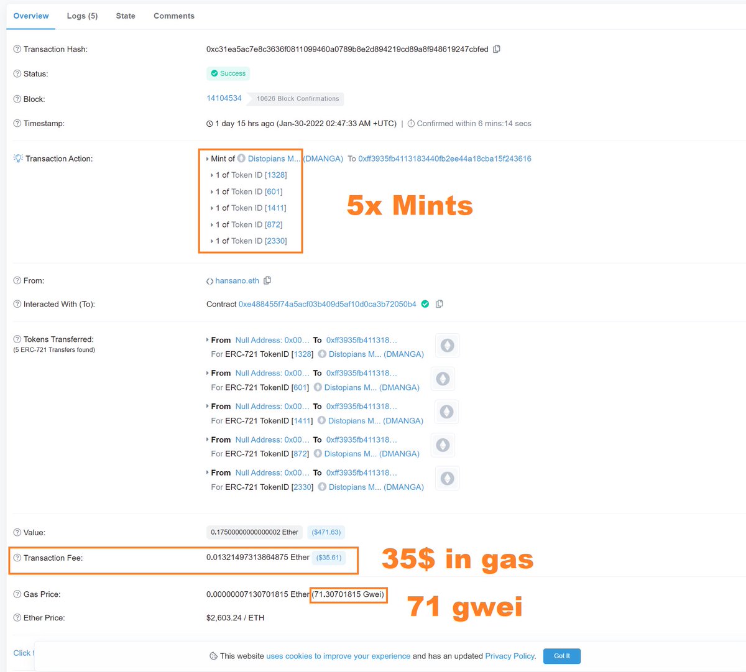Click Distopians M... (DMANGA) in TokenID 872 transfer
This screenshot has height=672, width=746.
coord(372,454)
